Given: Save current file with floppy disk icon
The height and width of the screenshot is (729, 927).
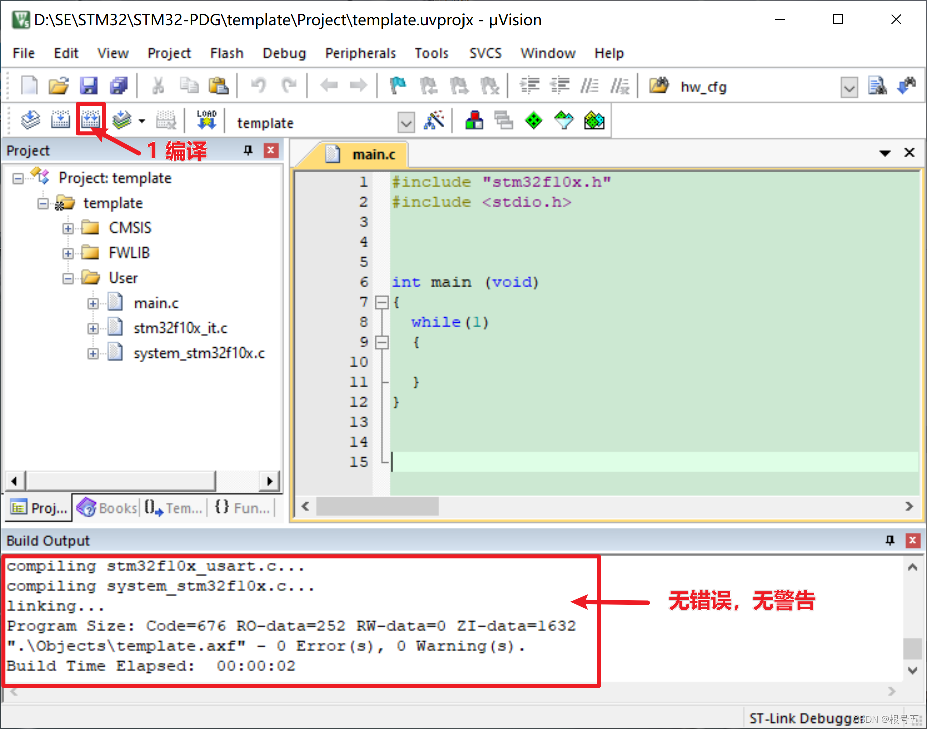Looking at the screenshot, I should coord(89,86).
